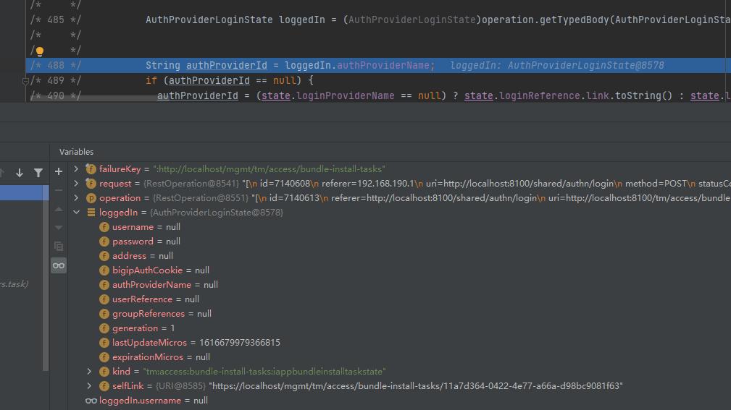
Task: Click the bigipAuthCookie field icon
Action: (104, 270)
